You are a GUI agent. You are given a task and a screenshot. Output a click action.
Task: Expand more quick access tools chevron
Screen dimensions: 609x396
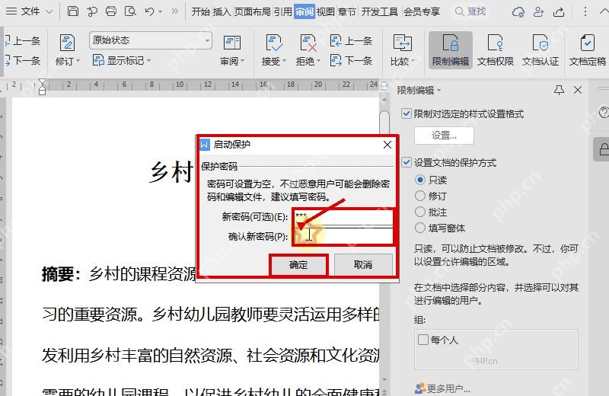point(175,11)
